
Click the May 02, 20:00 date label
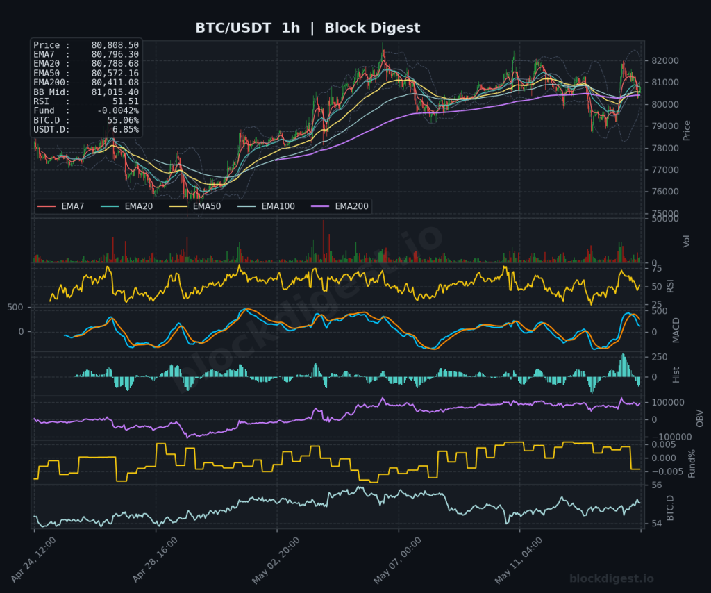[276, 560]
